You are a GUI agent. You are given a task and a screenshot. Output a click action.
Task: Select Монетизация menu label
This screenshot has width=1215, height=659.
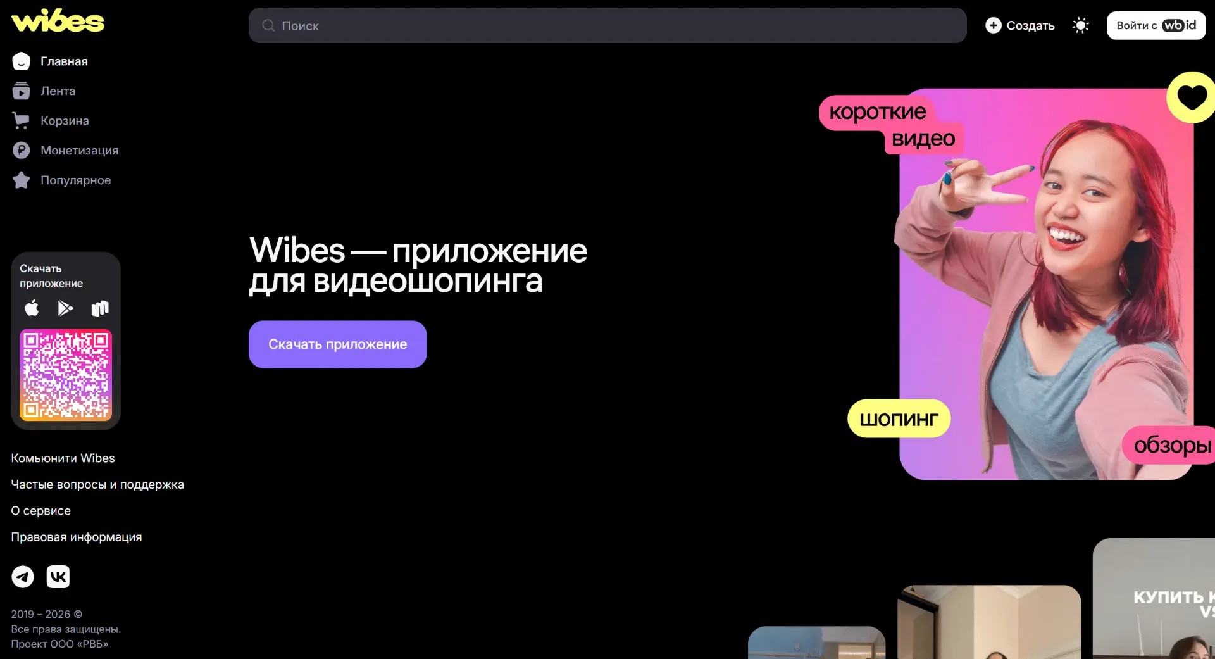point(79,150)
